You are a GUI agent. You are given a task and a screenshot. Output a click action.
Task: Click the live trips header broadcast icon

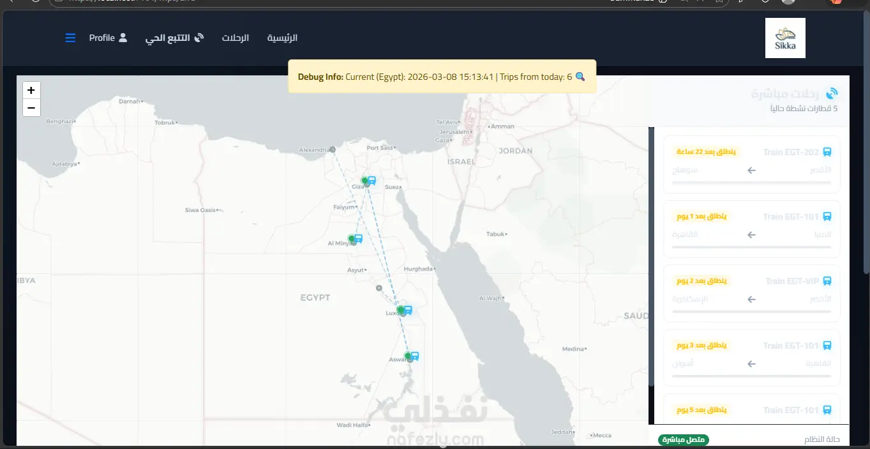pos(832,93)
